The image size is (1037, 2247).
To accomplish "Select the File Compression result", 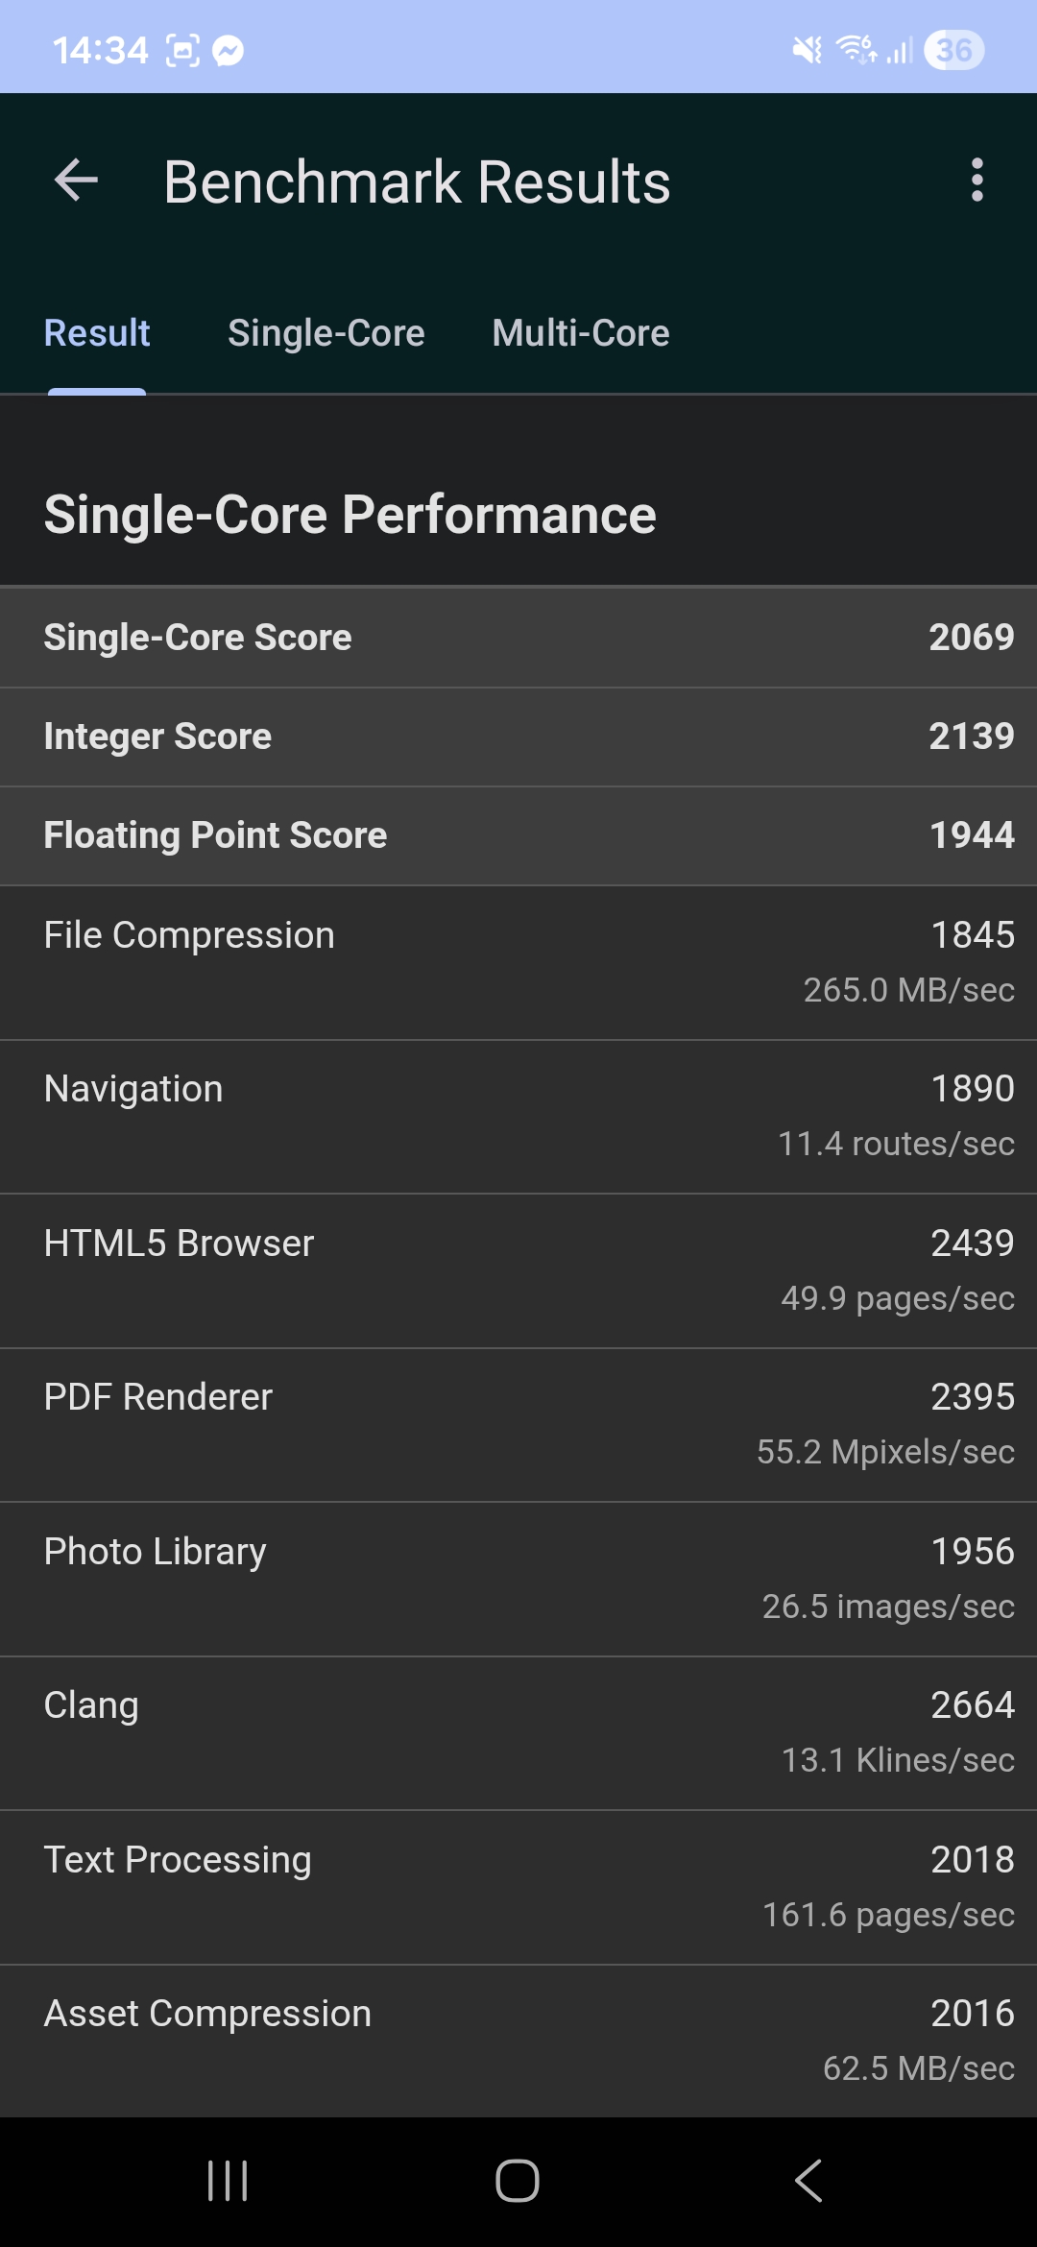I will (x=518, y=962).
